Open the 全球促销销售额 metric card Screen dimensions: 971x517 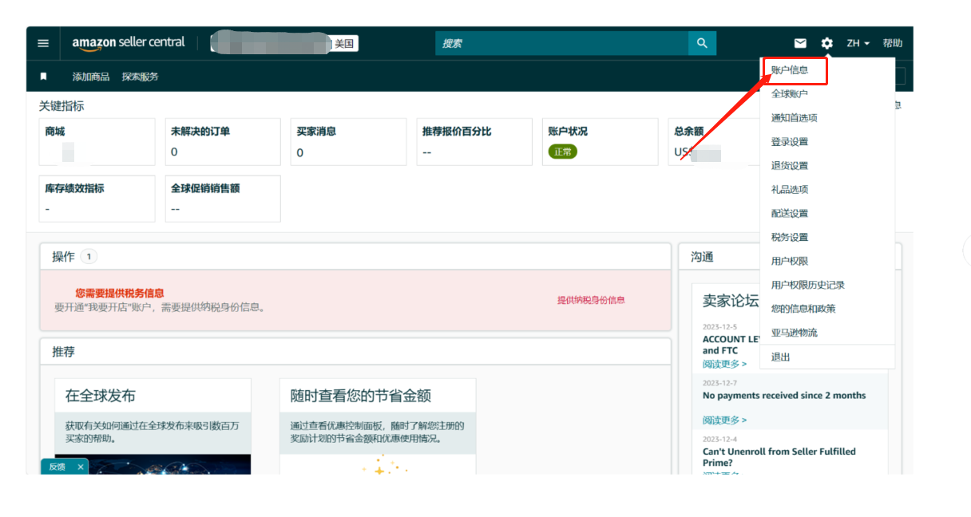click(223, 199)
